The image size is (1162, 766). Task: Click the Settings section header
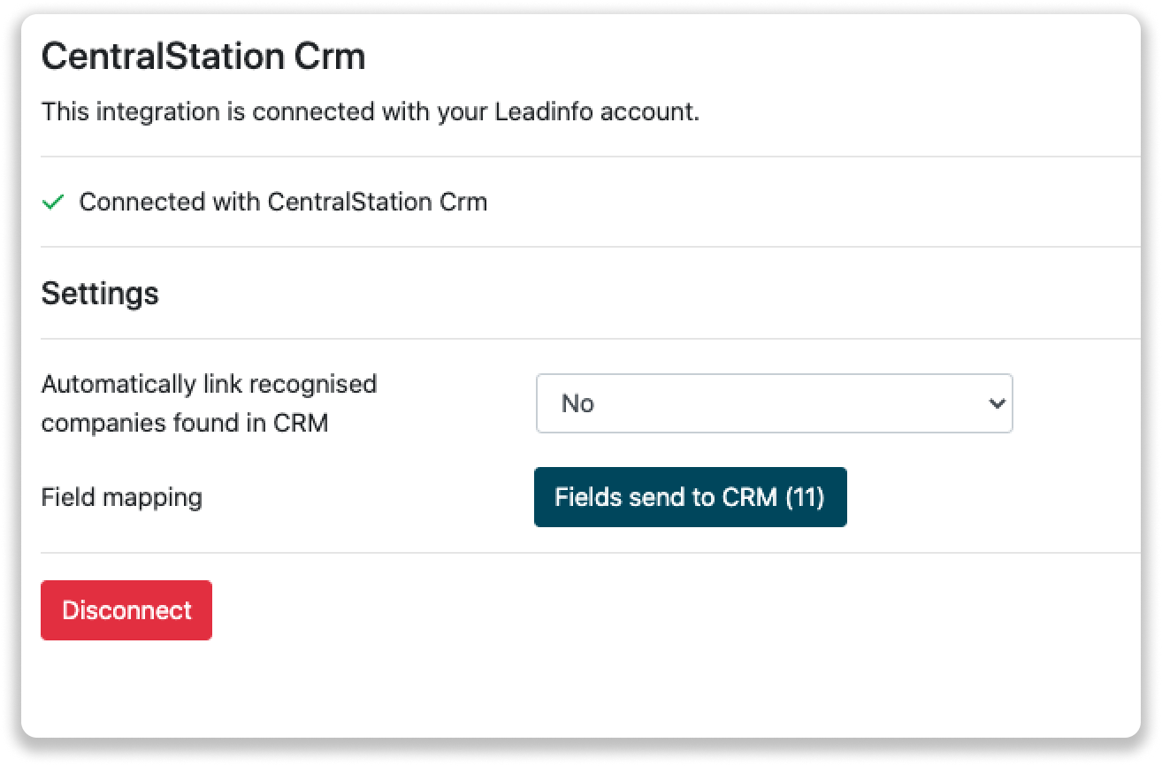click(100, 294)
